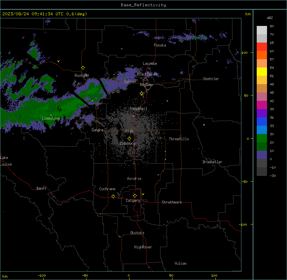Click the -50 tick on the right axis

coord(244,182)
